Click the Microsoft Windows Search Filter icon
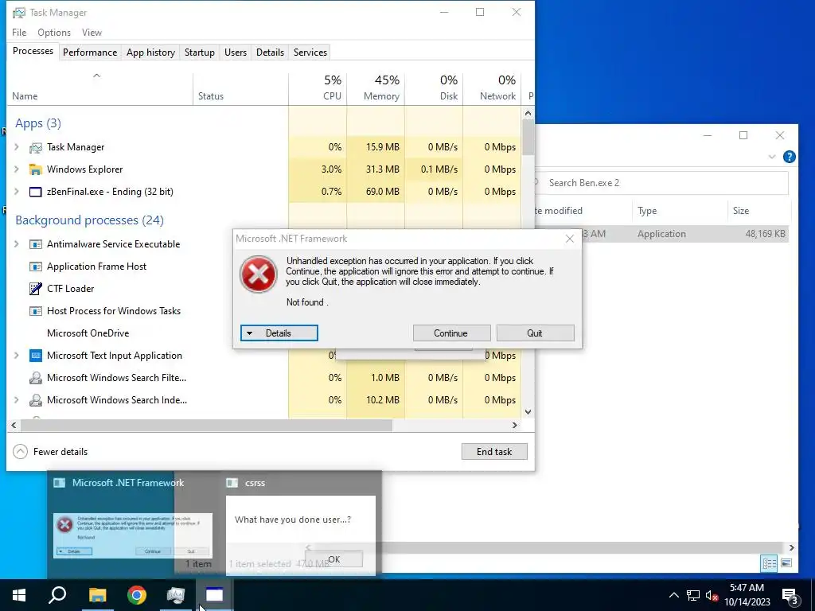Screen dimensions: 815x611 pos(35,378)
